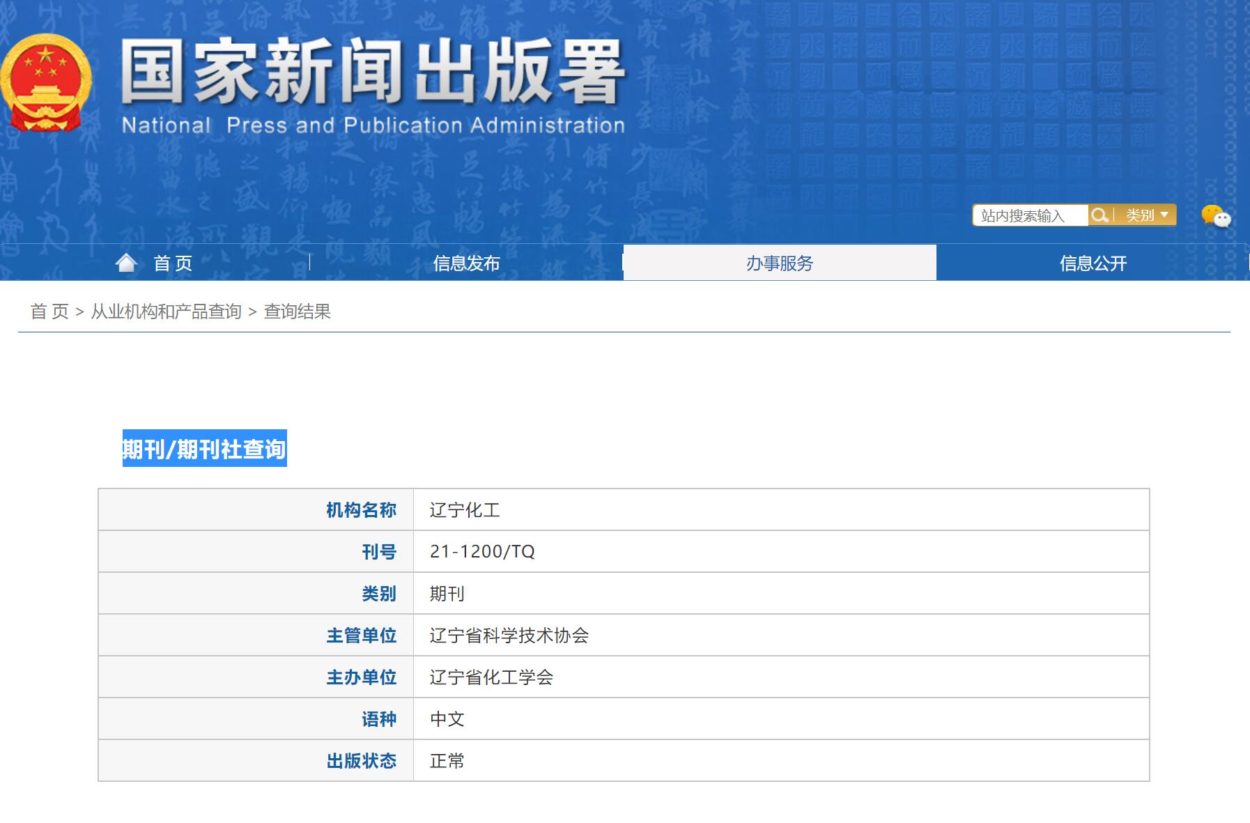
Task: Open the WeChat chat bubble icon
Action: [1216, 216]
